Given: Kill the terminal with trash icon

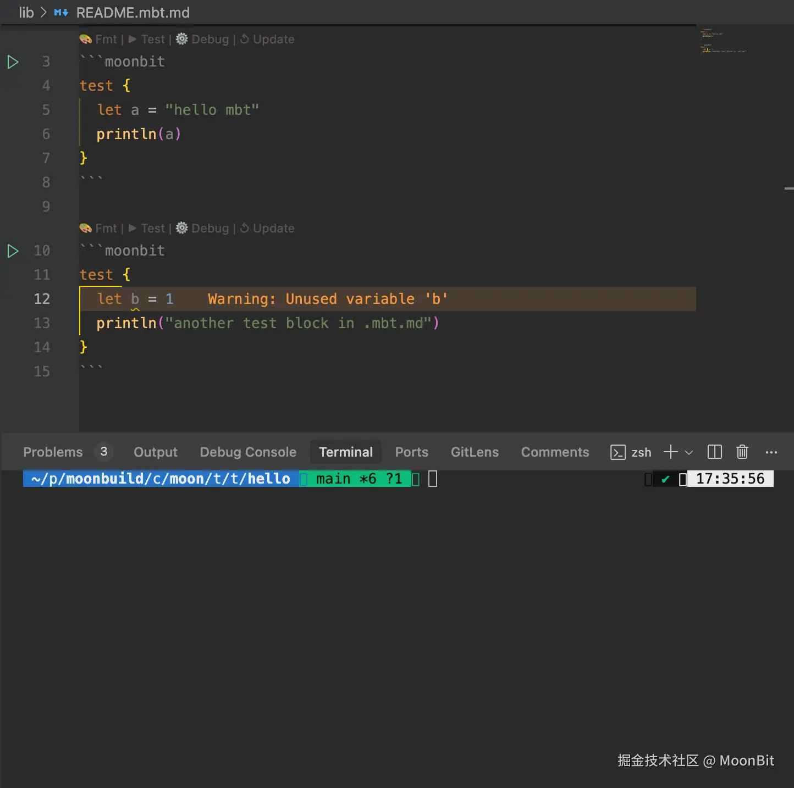Looking at the screenshot, I should point(742,452).
